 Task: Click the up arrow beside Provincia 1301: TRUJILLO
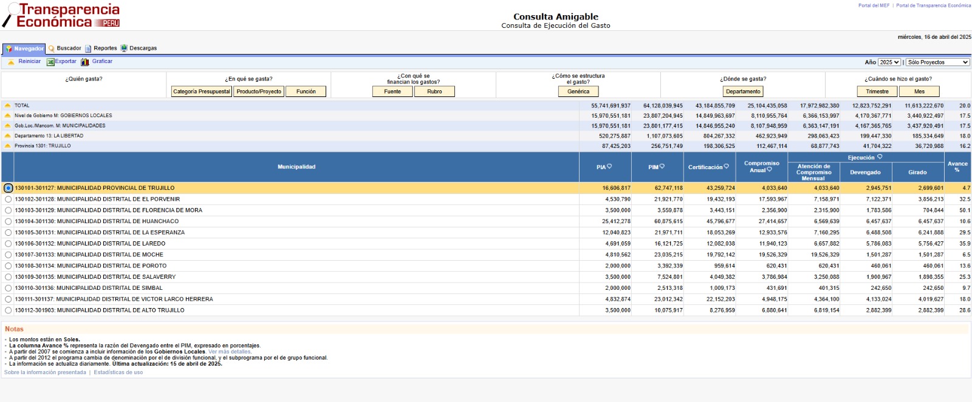click(x=8, y=146)
